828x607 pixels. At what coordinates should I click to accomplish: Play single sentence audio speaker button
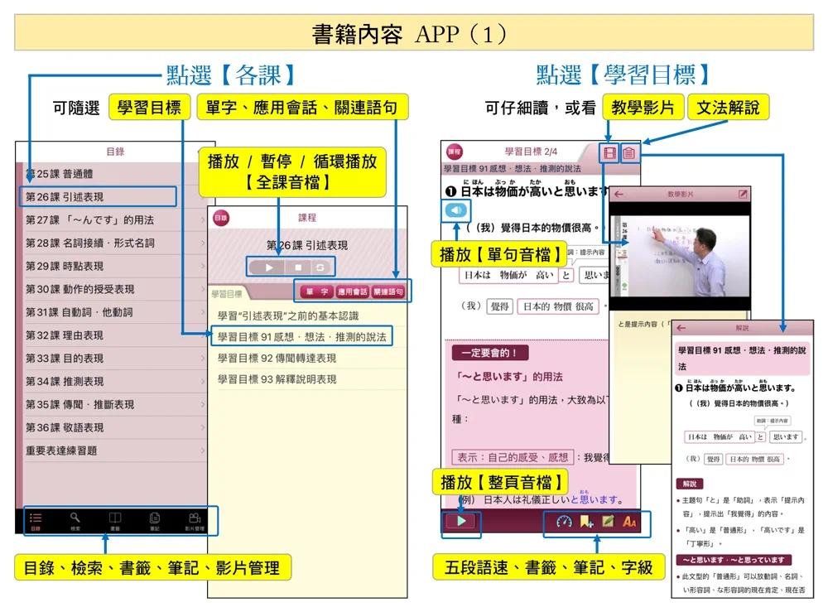click(x=455, y=210)
